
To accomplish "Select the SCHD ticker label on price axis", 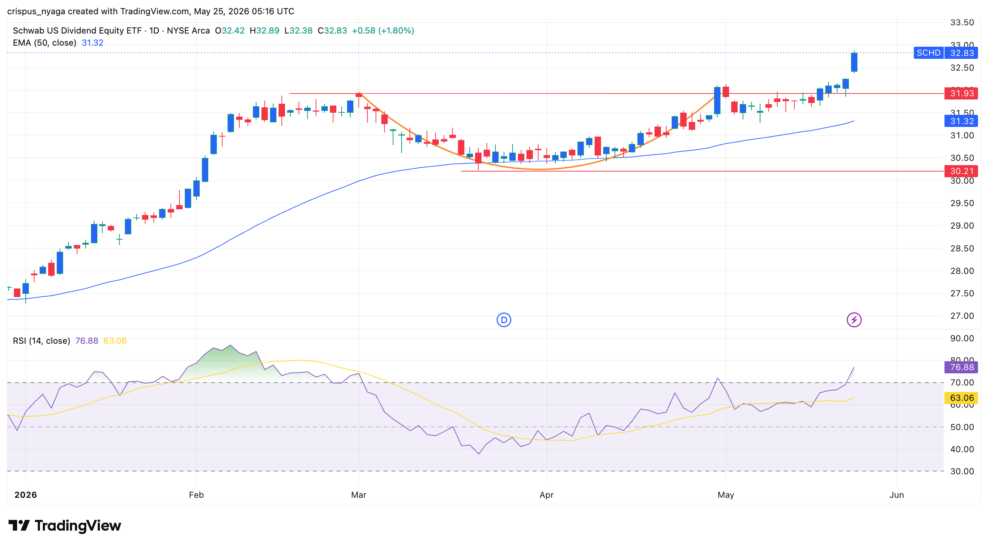I will (x=928, y=53).
